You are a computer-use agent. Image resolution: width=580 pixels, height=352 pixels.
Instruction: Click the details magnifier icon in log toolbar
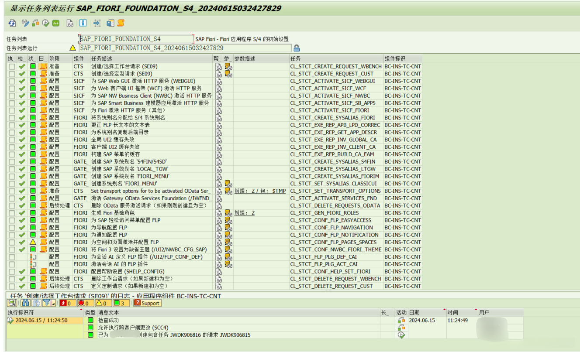(x=12, y=303)
